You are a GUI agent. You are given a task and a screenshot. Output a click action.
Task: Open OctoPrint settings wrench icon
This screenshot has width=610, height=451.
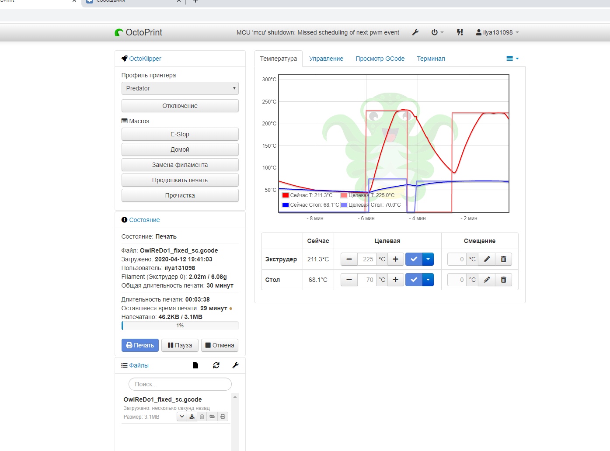(x=415, y=32)
